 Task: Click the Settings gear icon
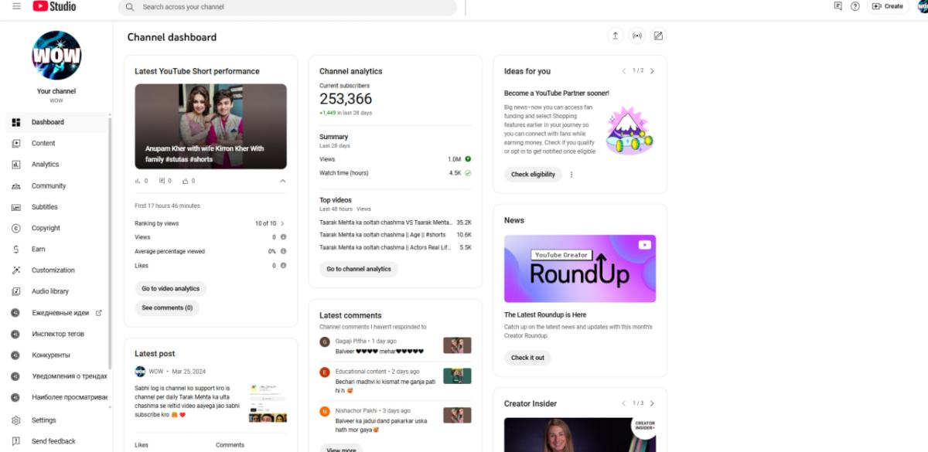click(16, 420)
